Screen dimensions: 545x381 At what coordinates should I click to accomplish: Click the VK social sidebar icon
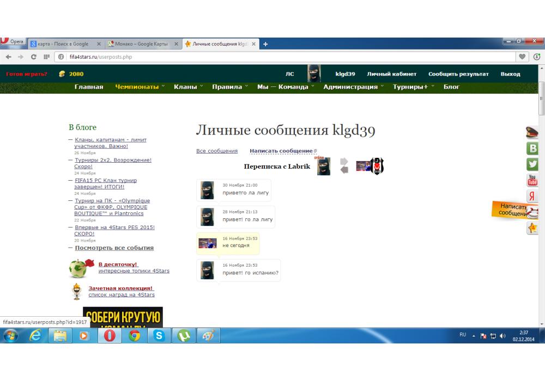[532, 149]
